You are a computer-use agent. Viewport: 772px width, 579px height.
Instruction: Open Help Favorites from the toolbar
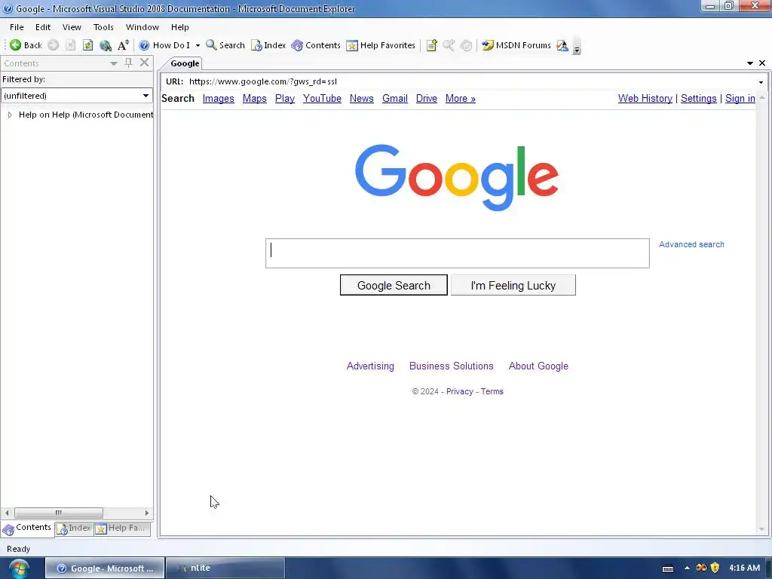381,45
